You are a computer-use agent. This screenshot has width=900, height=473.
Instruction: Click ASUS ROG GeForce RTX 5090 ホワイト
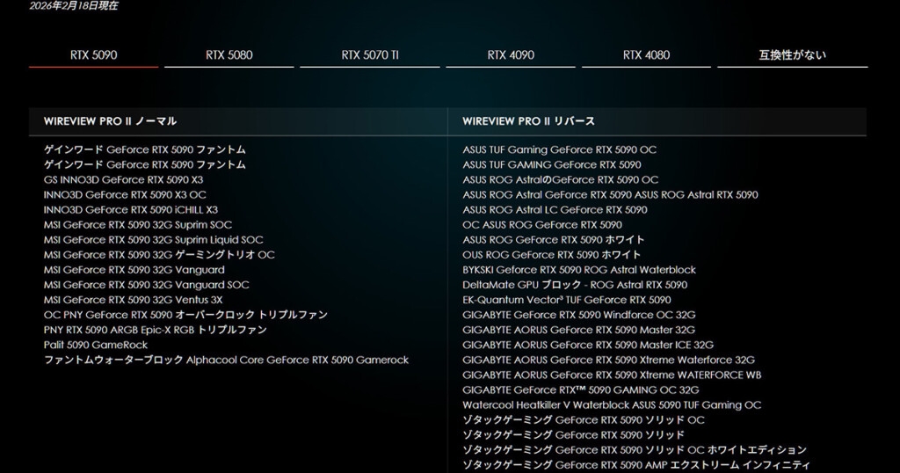pos(554,239)
